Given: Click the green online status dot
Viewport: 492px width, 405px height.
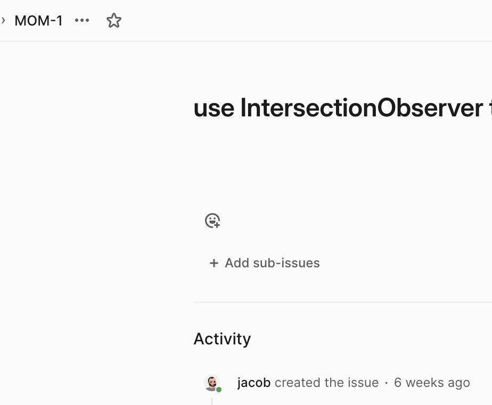Looking at the screenshot, I should click(x=219, y=390).
